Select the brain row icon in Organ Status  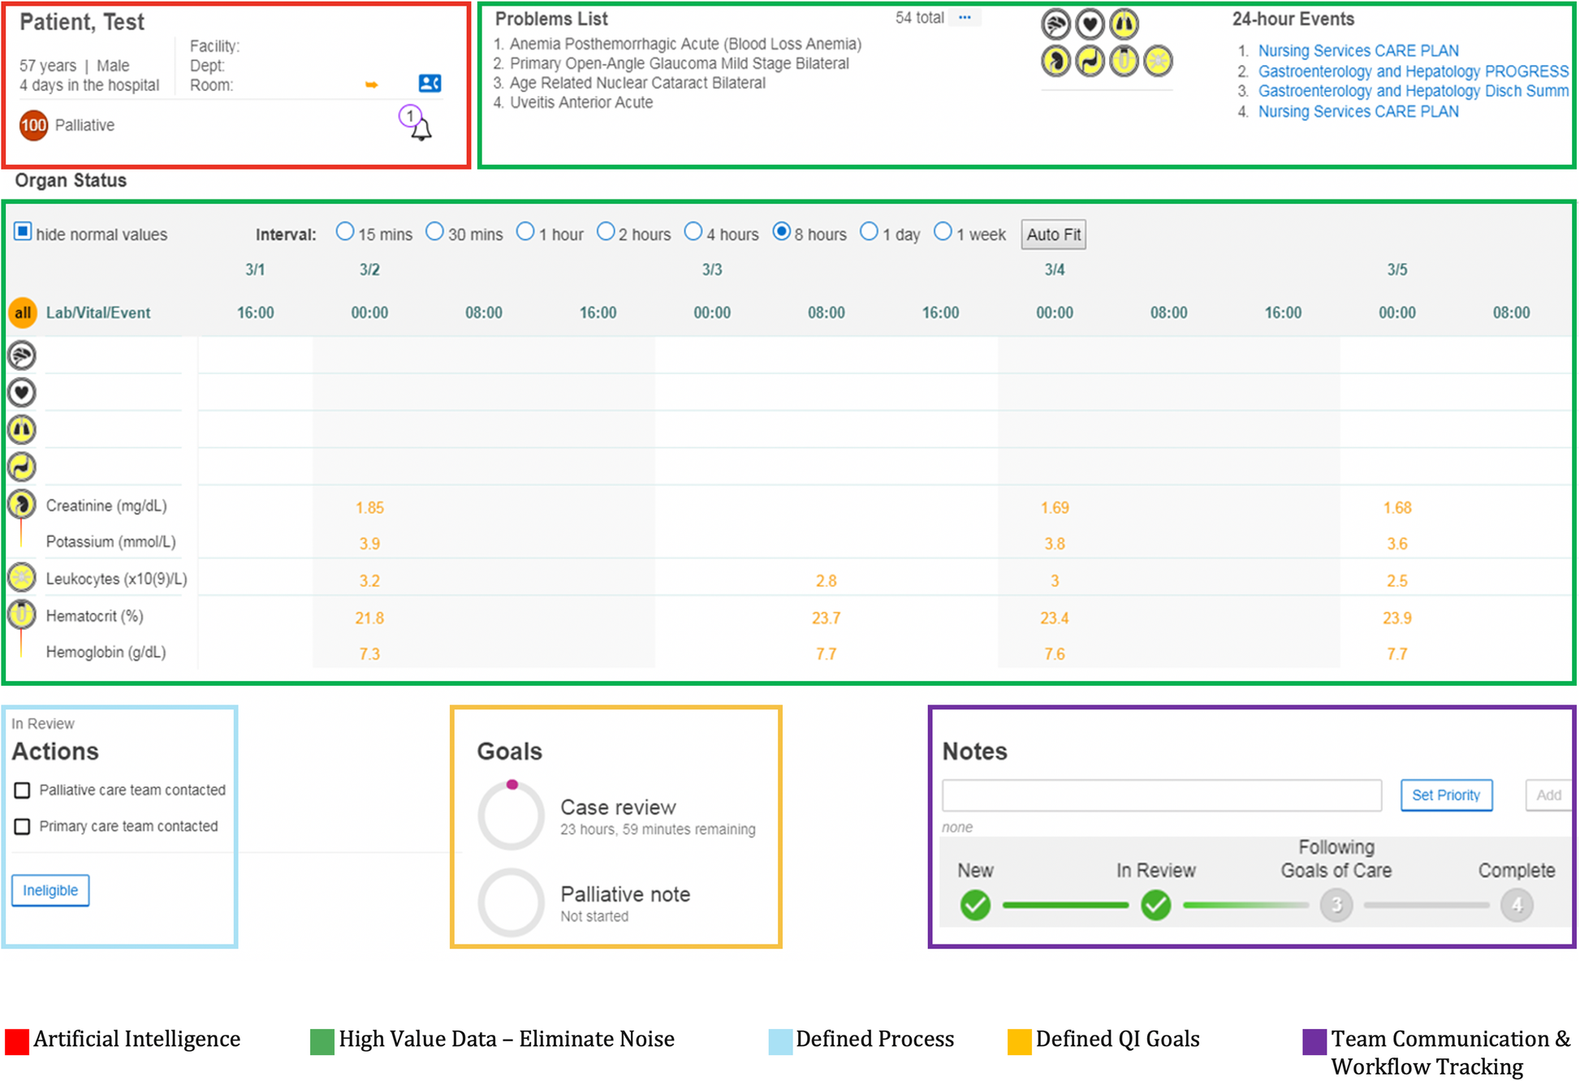click(x=22, y=355)
